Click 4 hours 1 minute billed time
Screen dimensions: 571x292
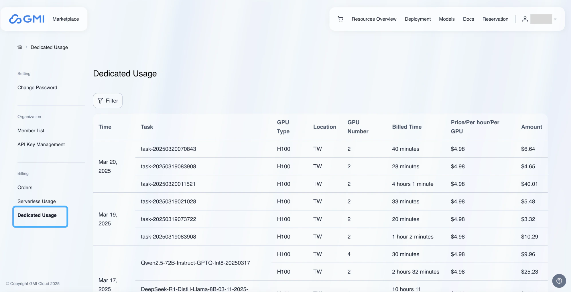(413, 184)
